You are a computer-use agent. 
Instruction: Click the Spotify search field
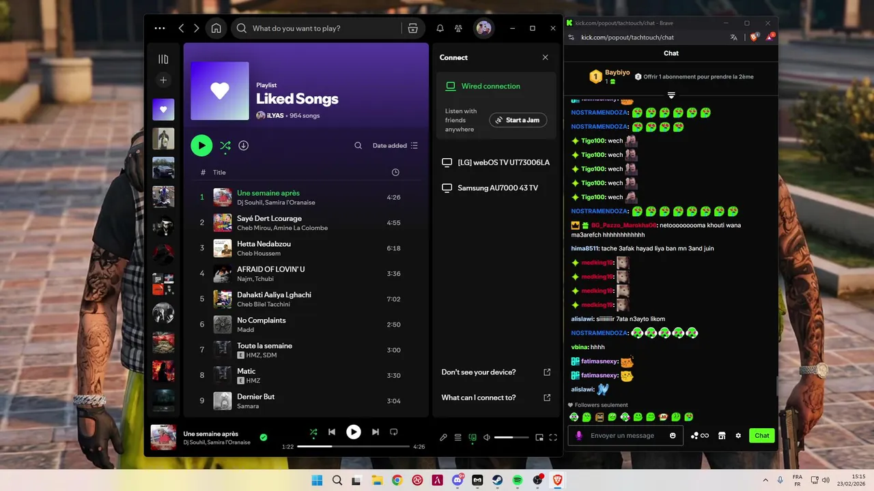point(318,28)
